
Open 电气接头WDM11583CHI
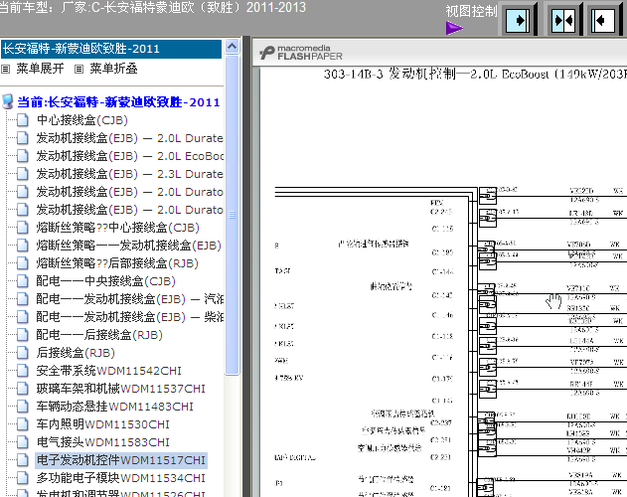(x=102, y=442)
